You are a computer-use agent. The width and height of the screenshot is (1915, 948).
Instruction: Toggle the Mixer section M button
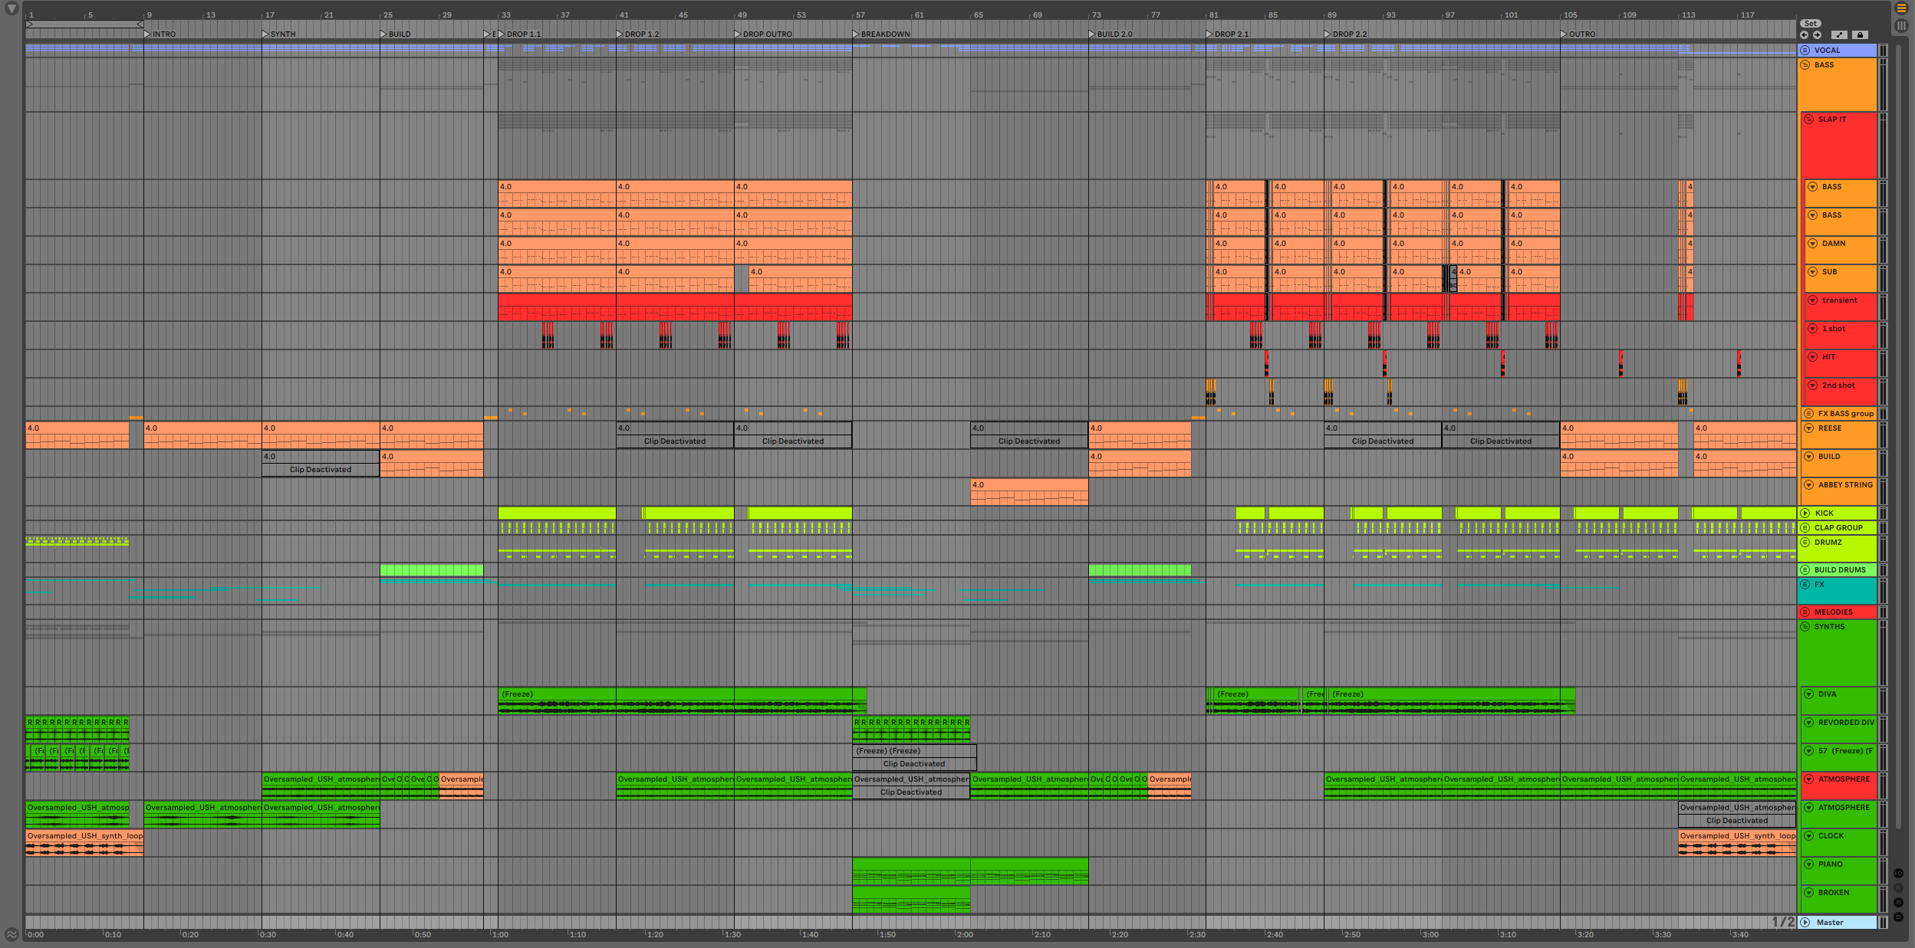click(1898, 902)
